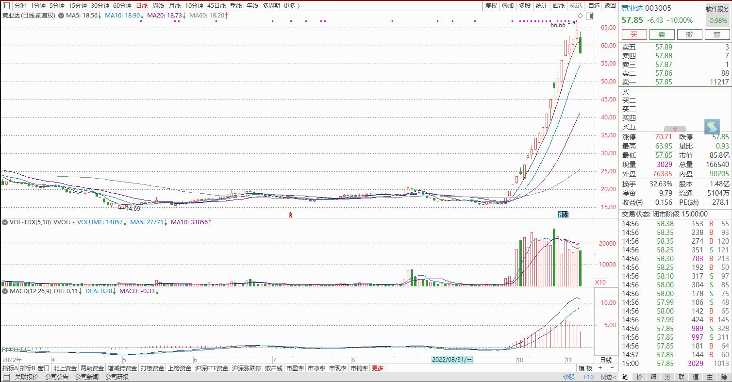Expand the order book with the chevron

click(675, 129)
